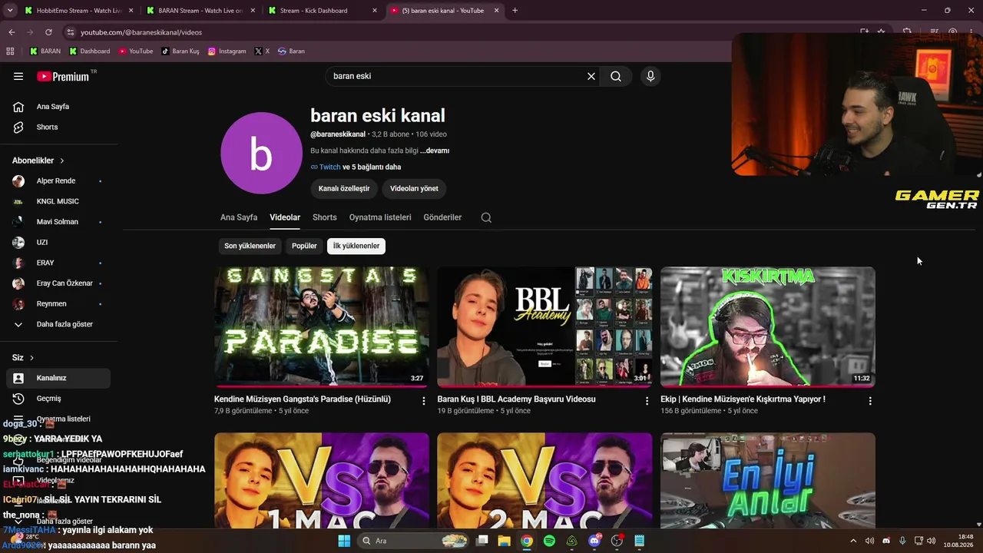Select the Son yüklenenler filter chip
Screen dimensions: 983x553
(x=250, y=246)
